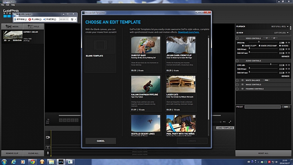The image size is (293, 165).
Task: Open the 3D View Left Eye dropdown
Action: click(x=281, y=33)
